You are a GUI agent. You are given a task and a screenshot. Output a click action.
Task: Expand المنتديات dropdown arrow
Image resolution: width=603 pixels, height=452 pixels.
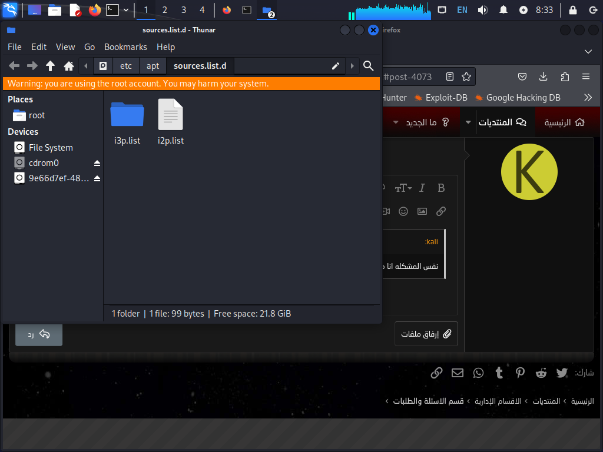point(468,122)
